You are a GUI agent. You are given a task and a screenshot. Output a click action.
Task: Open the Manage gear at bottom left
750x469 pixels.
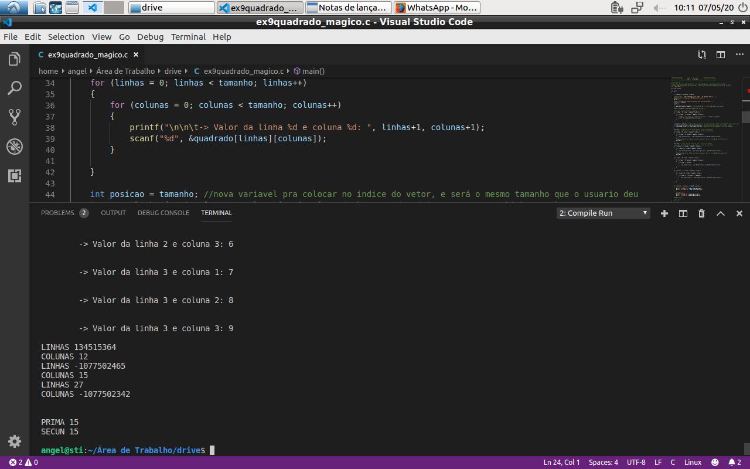(15, 441)
